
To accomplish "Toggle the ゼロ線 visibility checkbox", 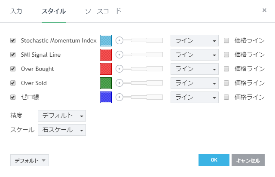I will click(13, 97).
